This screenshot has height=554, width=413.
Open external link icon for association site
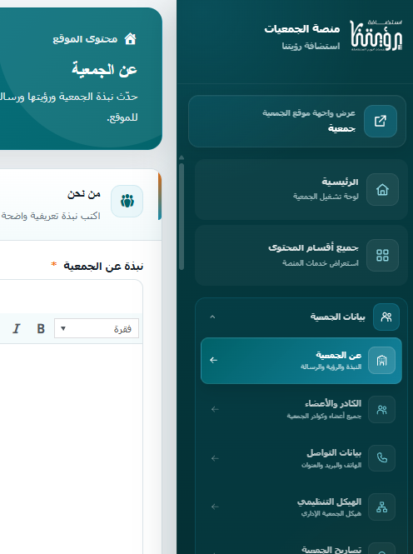[x=381, y=121]
